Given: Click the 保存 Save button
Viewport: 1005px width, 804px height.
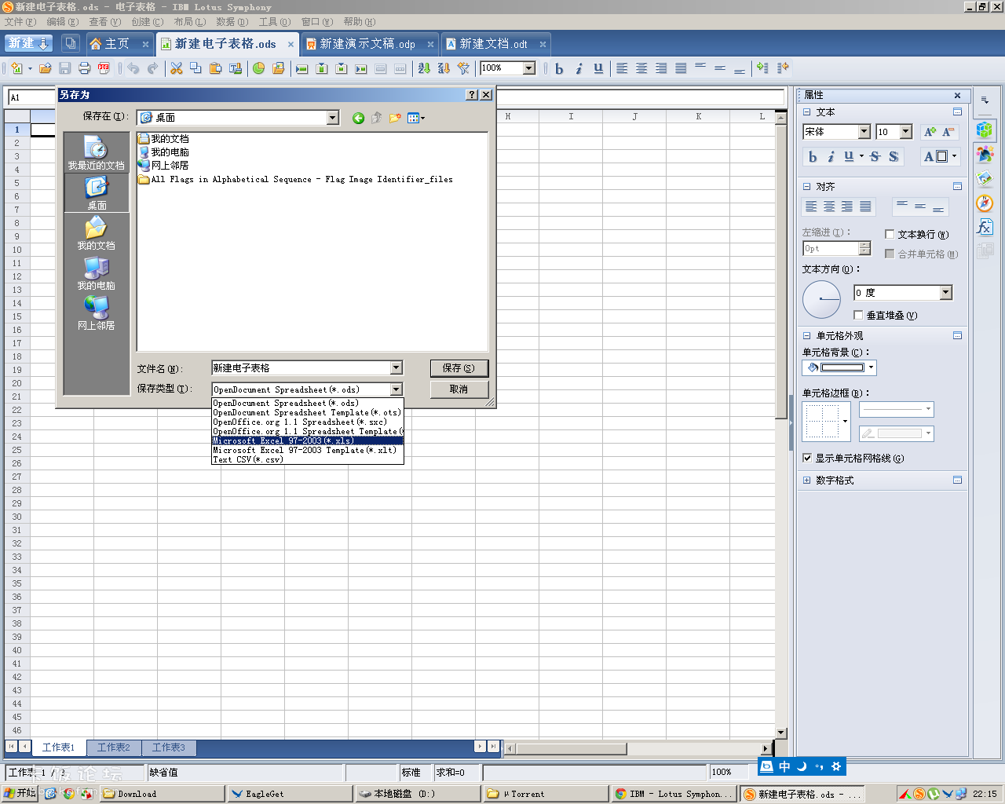Looking at the screenshot, I should tap(459, 367).
